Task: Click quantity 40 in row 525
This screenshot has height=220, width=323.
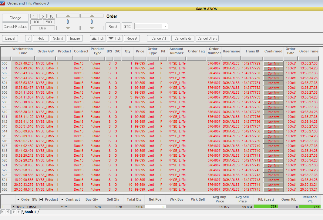Action: tap(130, 185)
